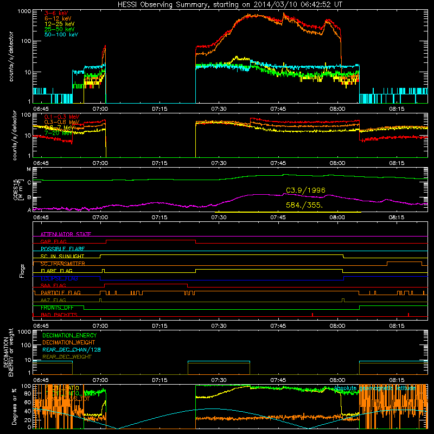This screenshot has height=434, width=434.
Task: Select the red BAD_PACKETS label
Action: (59, 315)
